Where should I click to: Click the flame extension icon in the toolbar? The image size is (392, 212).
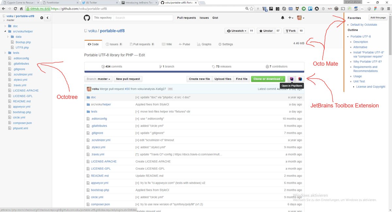click(317, 9)
